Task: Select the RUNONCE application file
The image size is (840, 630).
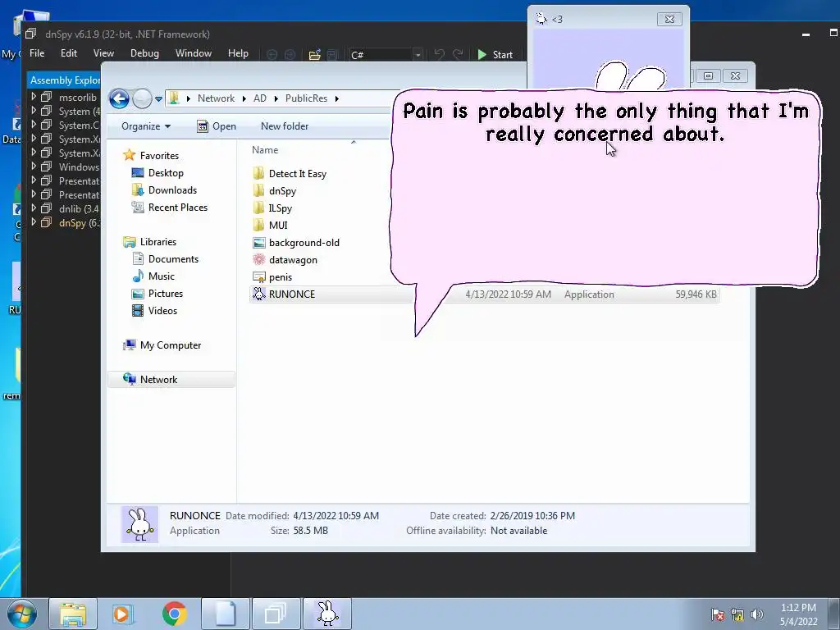Action: point(484,294)
